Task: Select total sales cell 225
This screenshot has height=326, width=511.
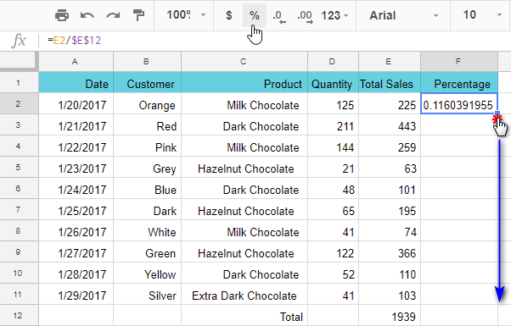Action: point(389,103)
